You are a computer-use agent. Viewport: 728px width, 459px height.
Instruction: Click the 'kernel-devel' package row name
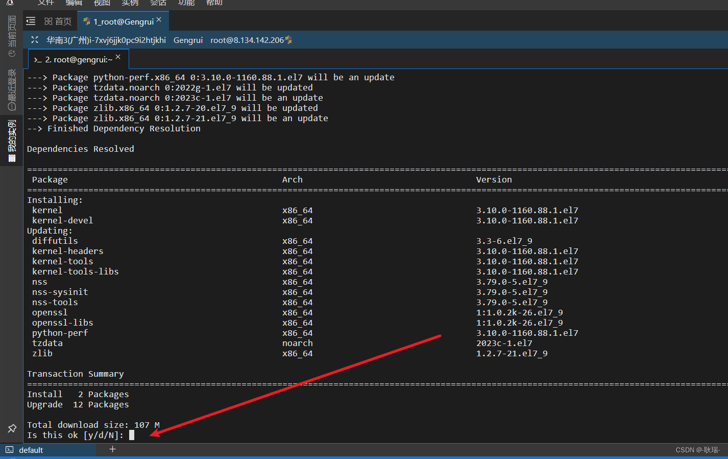tap(63, 220)
